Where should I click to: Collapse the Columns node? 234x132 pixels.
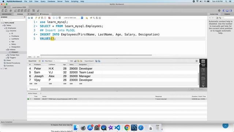[x=7, y=31]
